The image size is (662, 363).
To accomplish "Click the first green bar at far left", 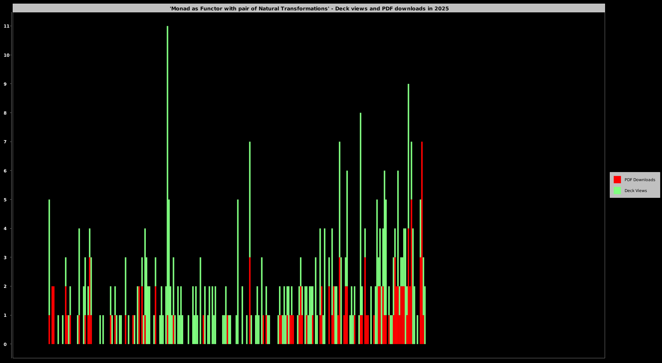I will (49, 254).
